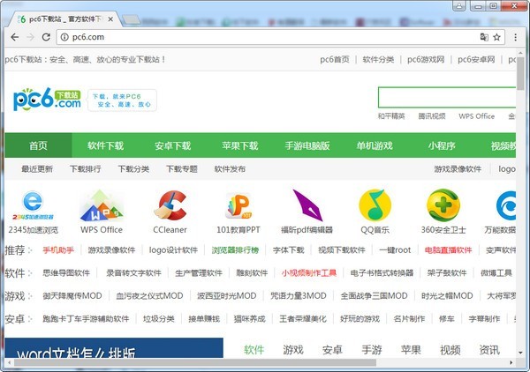Click the horizontal scrollbar right arrow
Screen dimensions: 530x372
(511, 362)
